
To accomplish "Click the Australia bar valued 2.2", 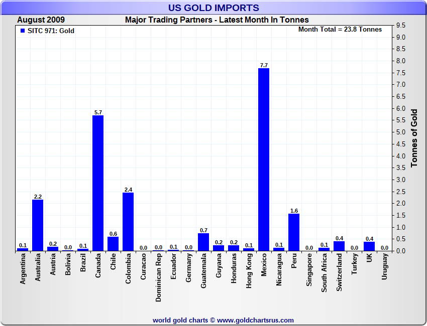I will pyautogui.click(x=38, y=225).
